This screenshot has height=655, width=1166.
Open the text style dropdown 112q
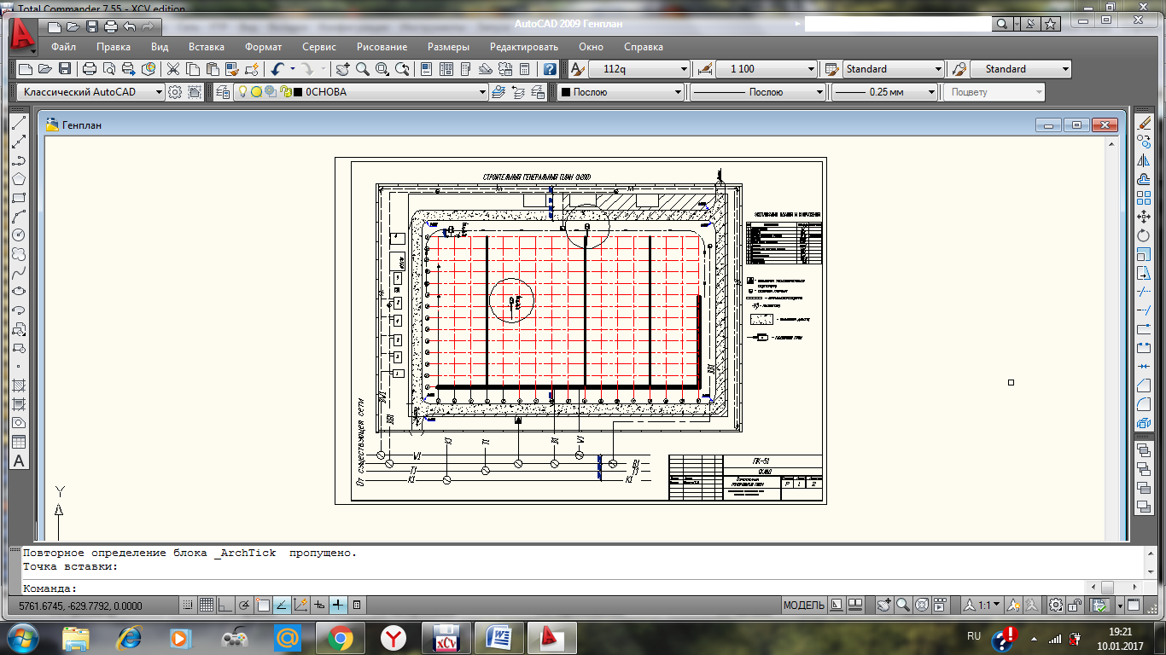[639, 69]
